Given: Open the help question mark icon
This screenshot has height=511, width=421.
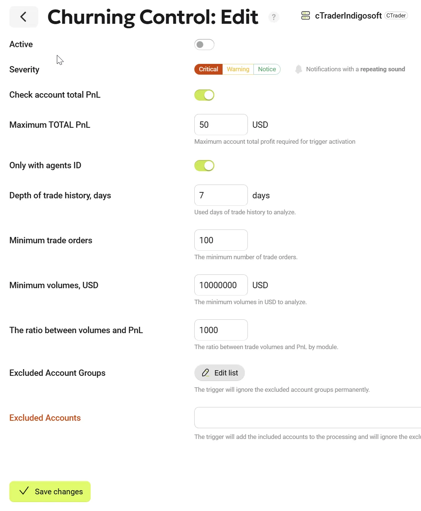Looking at the screenshot, I should pos(273,17).
